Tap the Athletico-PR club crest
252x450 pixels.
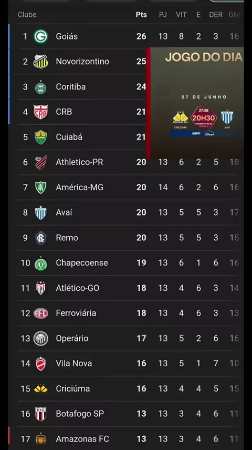[x=40, y=162]
